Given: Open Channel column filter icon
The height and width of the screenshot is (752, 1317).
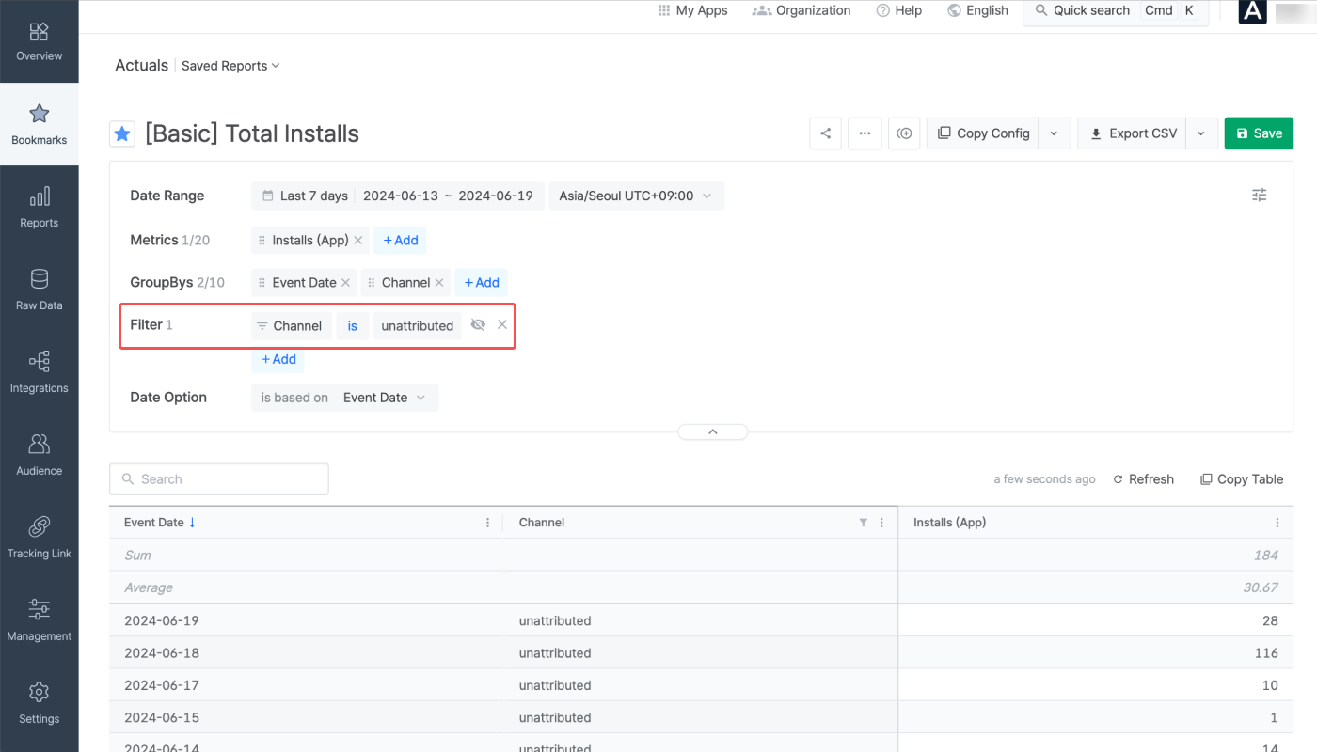Looking at the screenshot, I should pyautogui.click(x=863, y=523).
